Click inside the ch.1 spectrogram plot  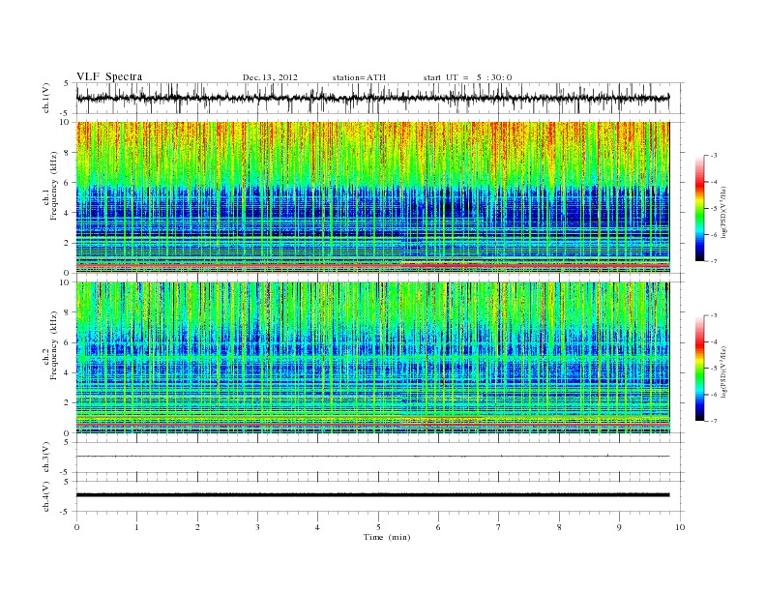(x=372, y=197)
